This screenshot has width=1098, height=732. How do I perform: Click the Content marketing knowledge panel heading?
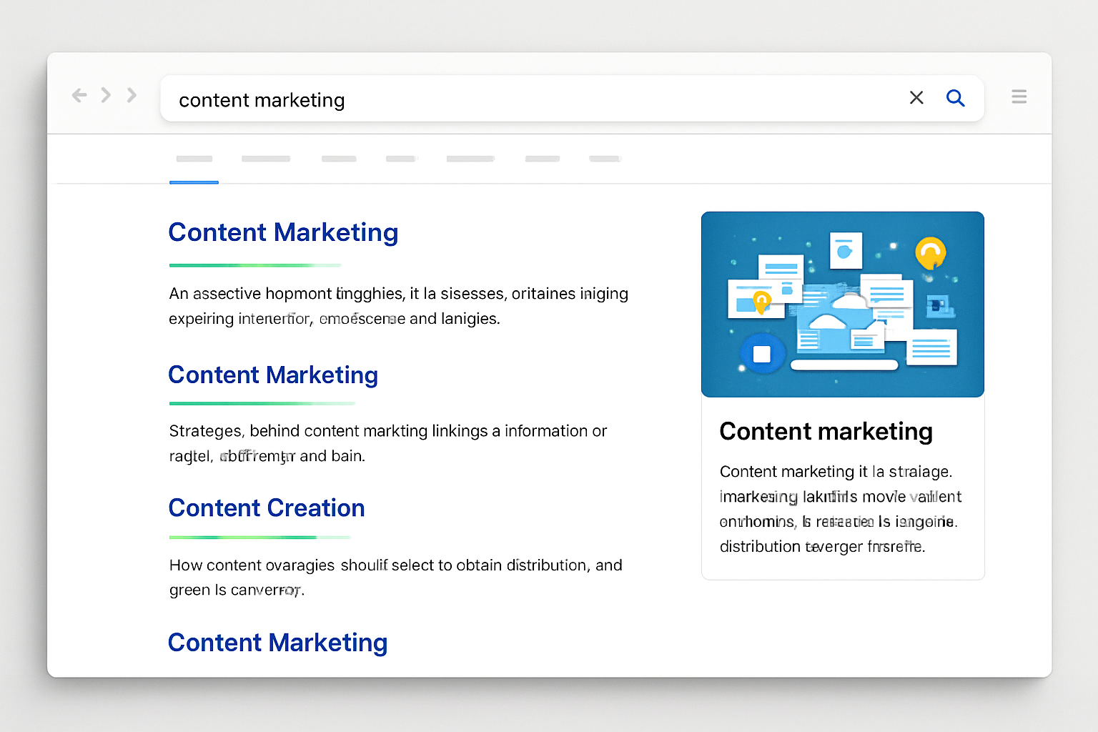point(826,431)
